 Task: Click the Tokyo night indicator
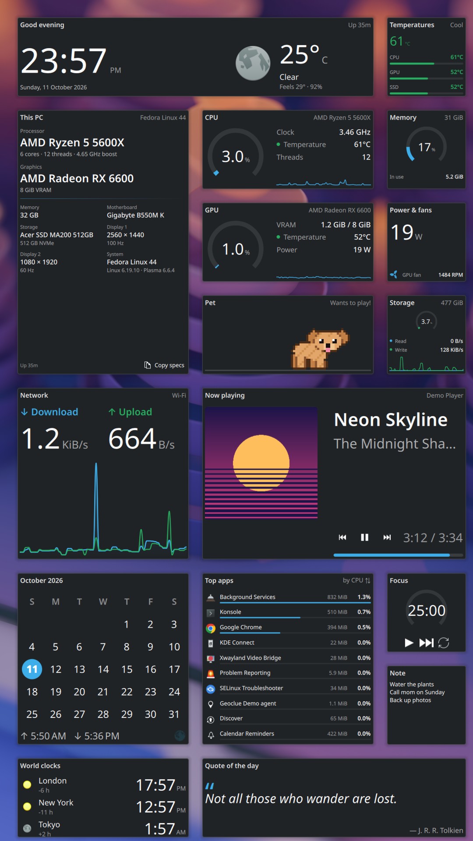coord(27,828)
